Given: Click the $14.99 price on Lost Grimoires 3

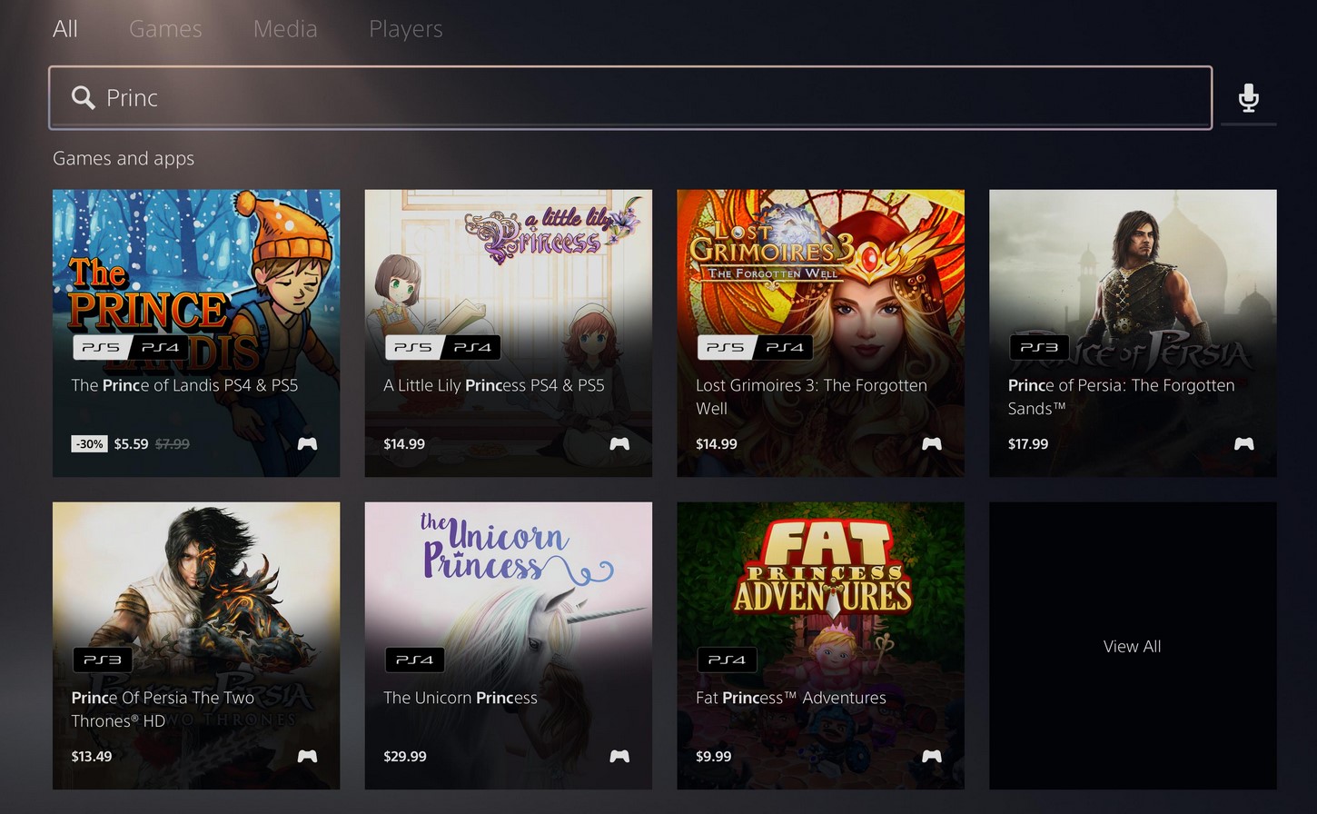Looking at the screenshot, I should point(717,444).
